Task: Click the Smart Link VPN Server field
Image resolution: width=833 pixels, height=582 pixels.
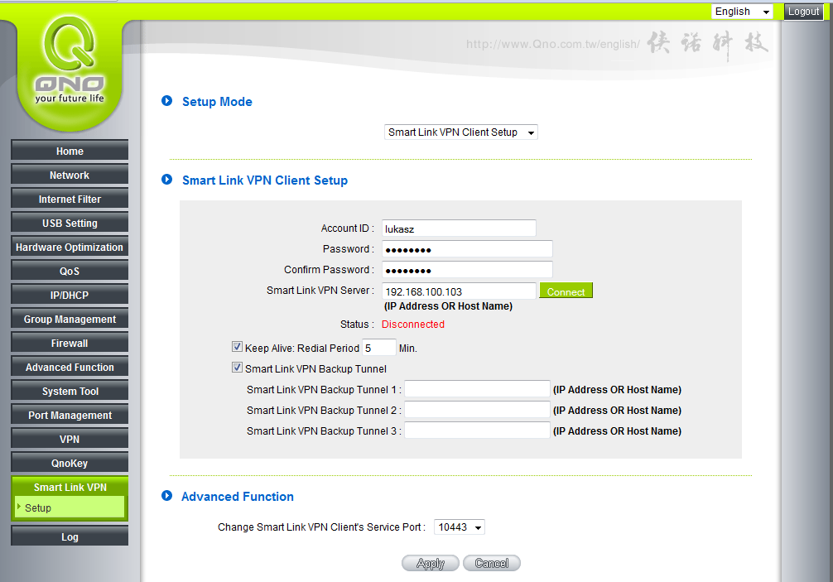Action: pyautogui.click(x=459, y=291)
